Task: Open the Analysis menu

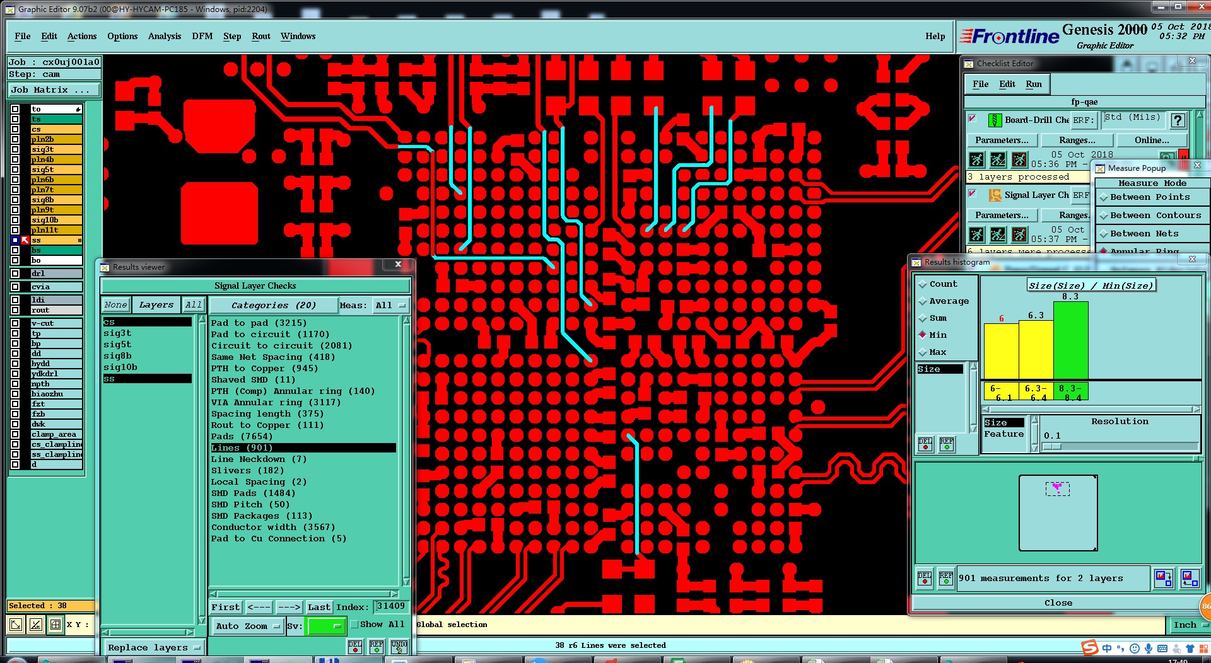Action: coord(165,37)
